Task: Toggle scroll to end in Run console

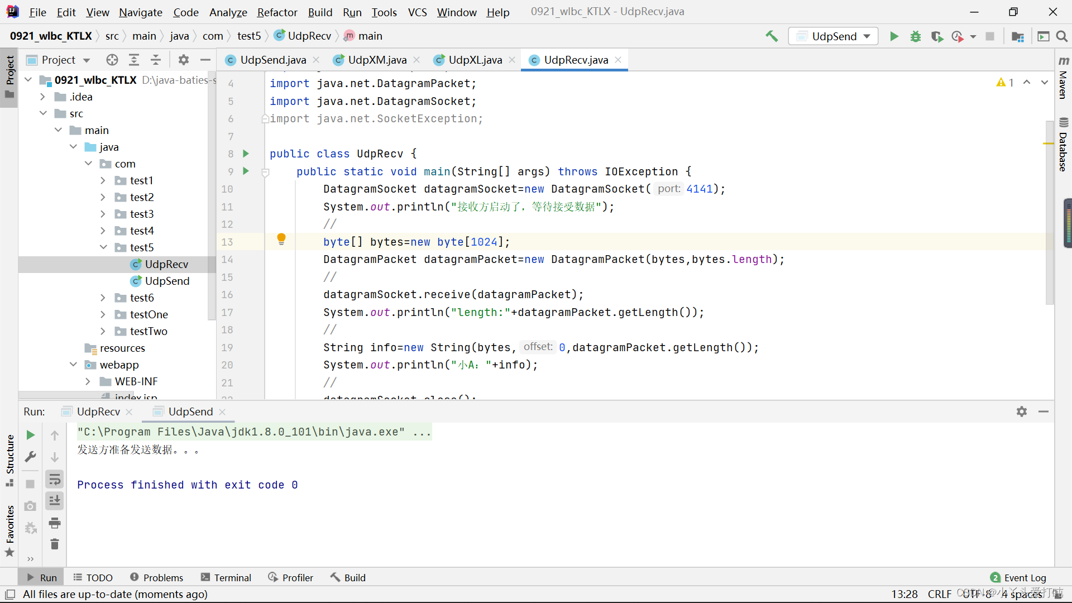Action: [55, 501]
